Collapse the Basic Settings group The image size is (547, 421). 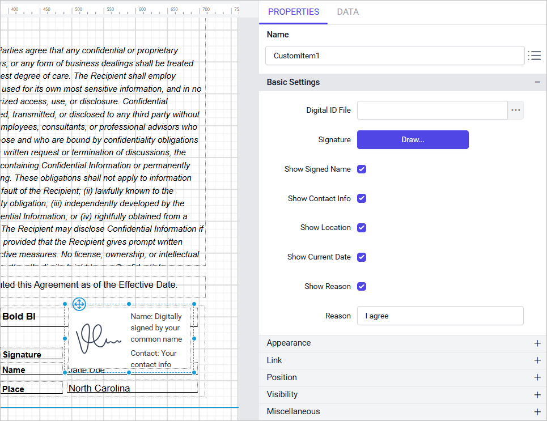coord(537,82)
